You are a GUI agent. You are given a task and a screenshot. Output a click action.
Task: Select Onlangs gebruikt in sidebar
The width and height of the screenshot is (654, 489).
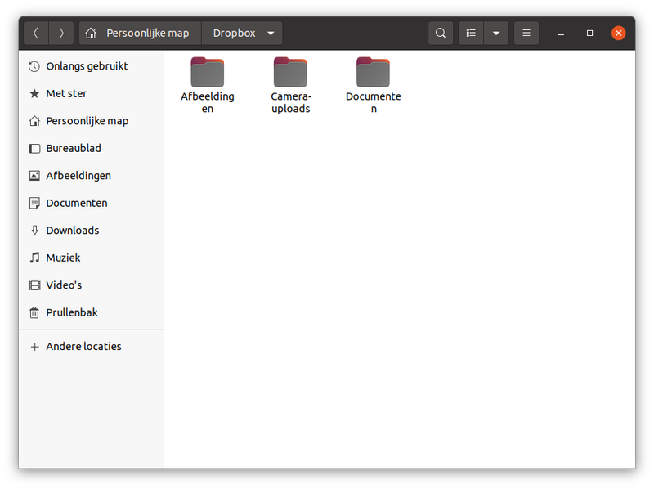(x=87, y=66)
